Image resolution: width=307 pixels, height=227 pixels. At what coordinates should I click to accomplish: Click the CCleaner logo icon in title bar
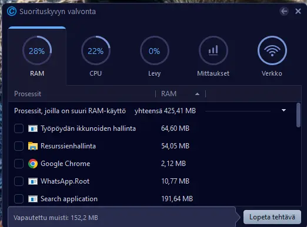point(12,11)
